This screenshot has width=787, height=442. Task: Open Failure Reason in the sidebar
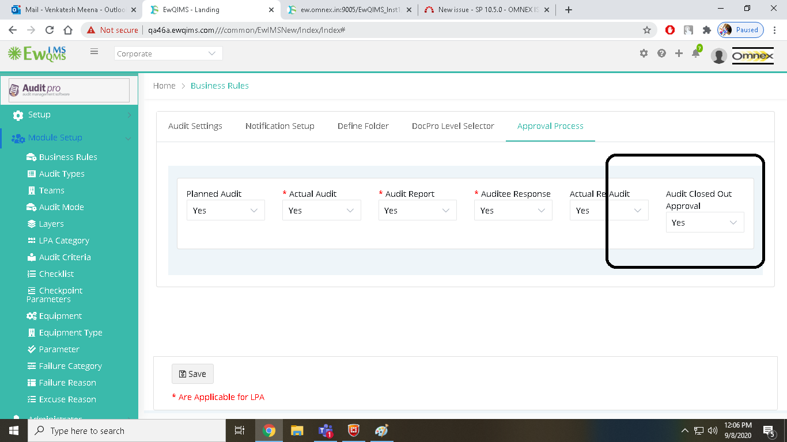coord(67,383)
